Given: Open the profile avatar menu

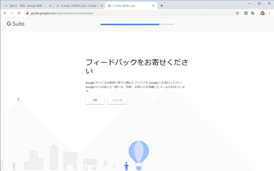Looking at the screenshot, I should click(262, 13).
